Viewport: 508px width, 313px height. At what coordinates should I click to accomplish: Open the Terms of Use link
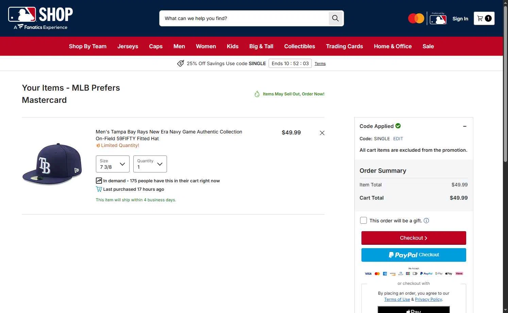click(x=397, y=299)
